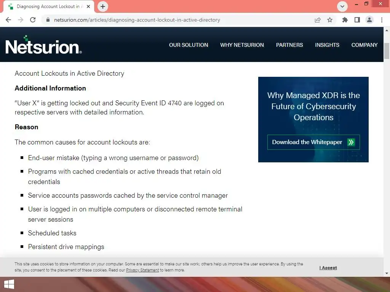View site security lock info

click(48, 20)
